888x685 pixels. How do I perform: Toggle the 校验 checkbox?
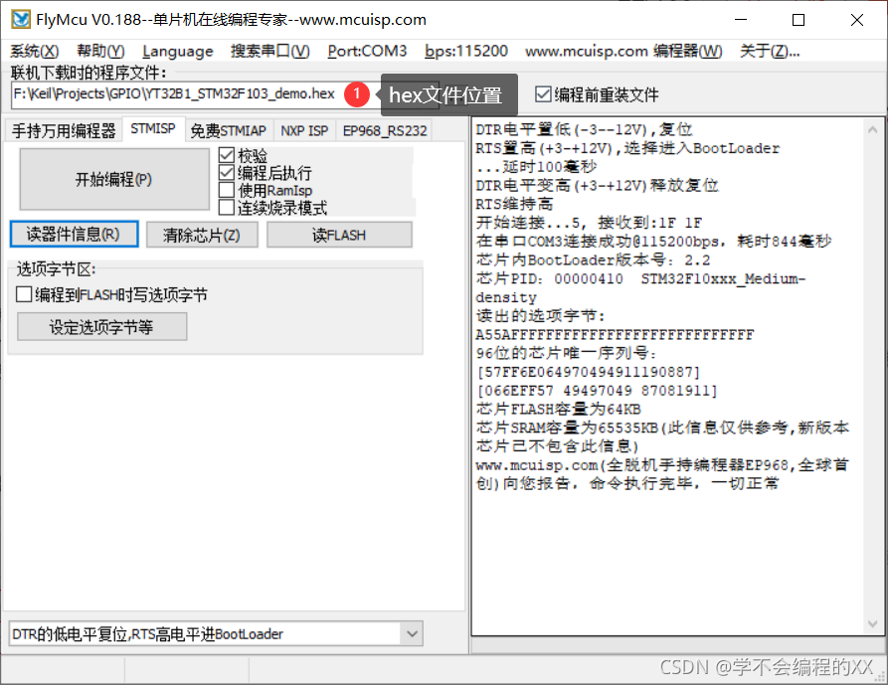click(x=227, y=155)
